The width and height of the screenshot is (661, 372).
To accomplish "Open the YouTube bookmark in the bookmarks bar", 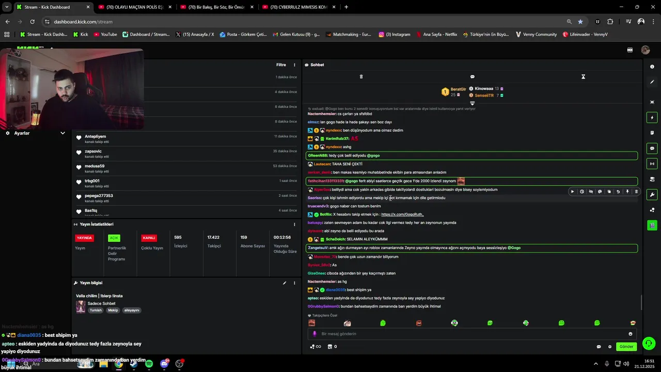I will click(105, 35).
